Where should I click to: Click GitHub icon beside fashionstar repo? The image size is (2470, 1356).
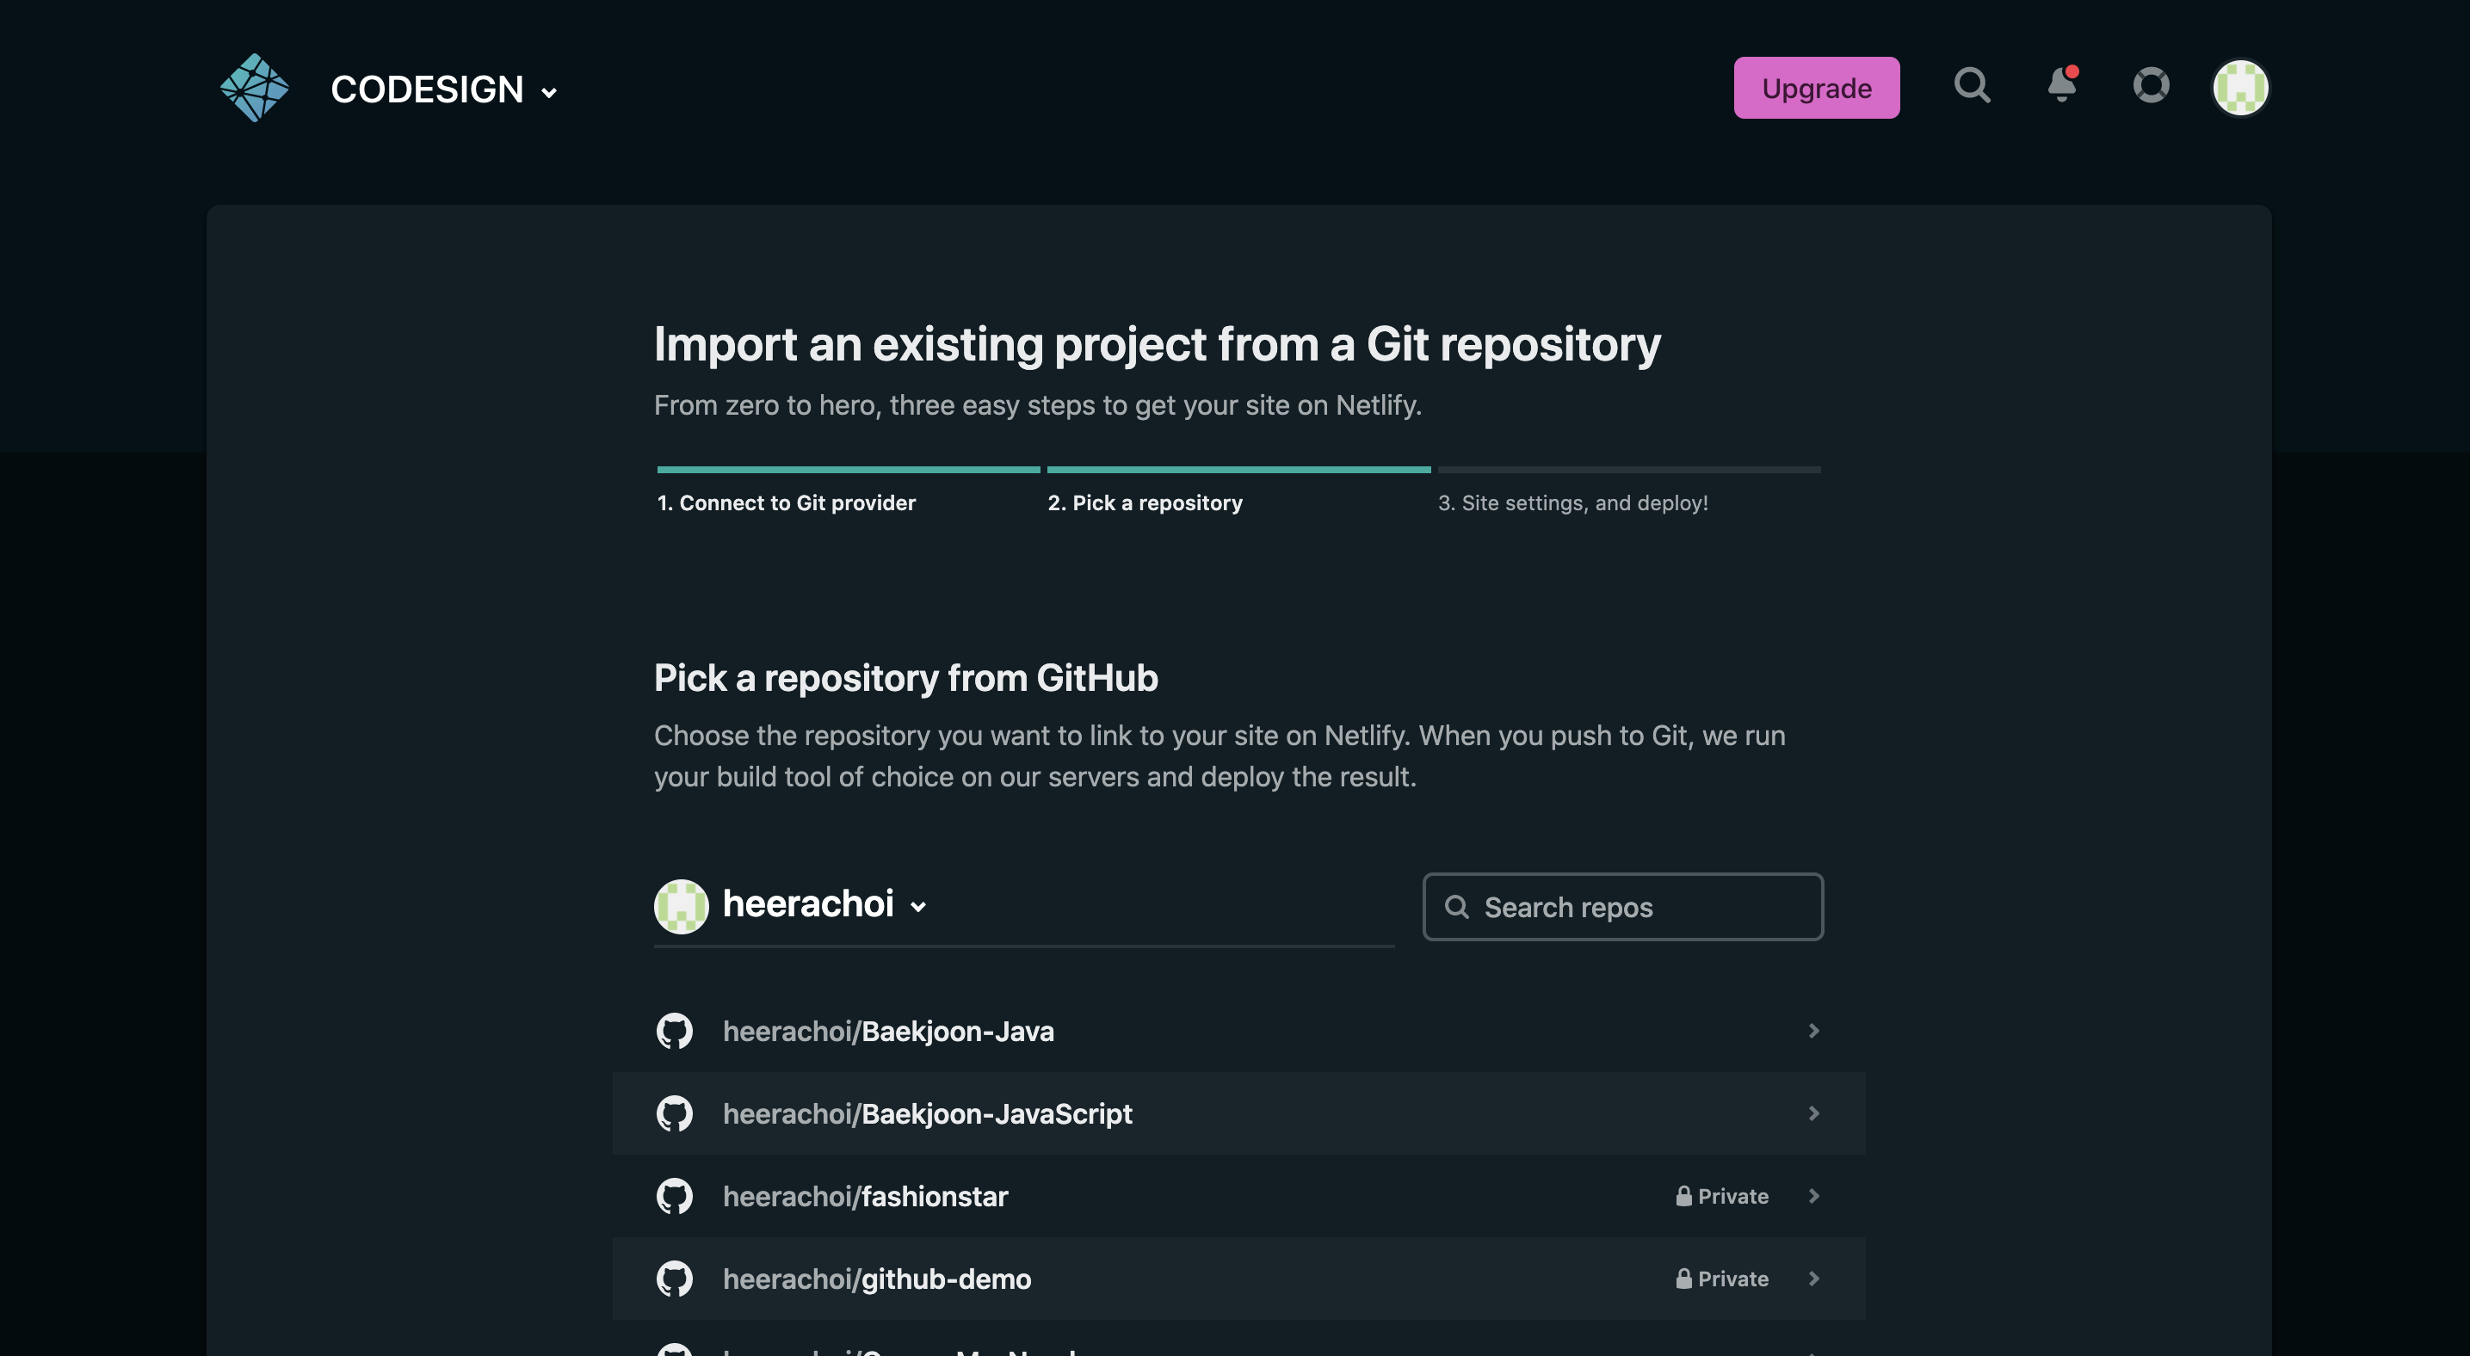click(674, 1196)
